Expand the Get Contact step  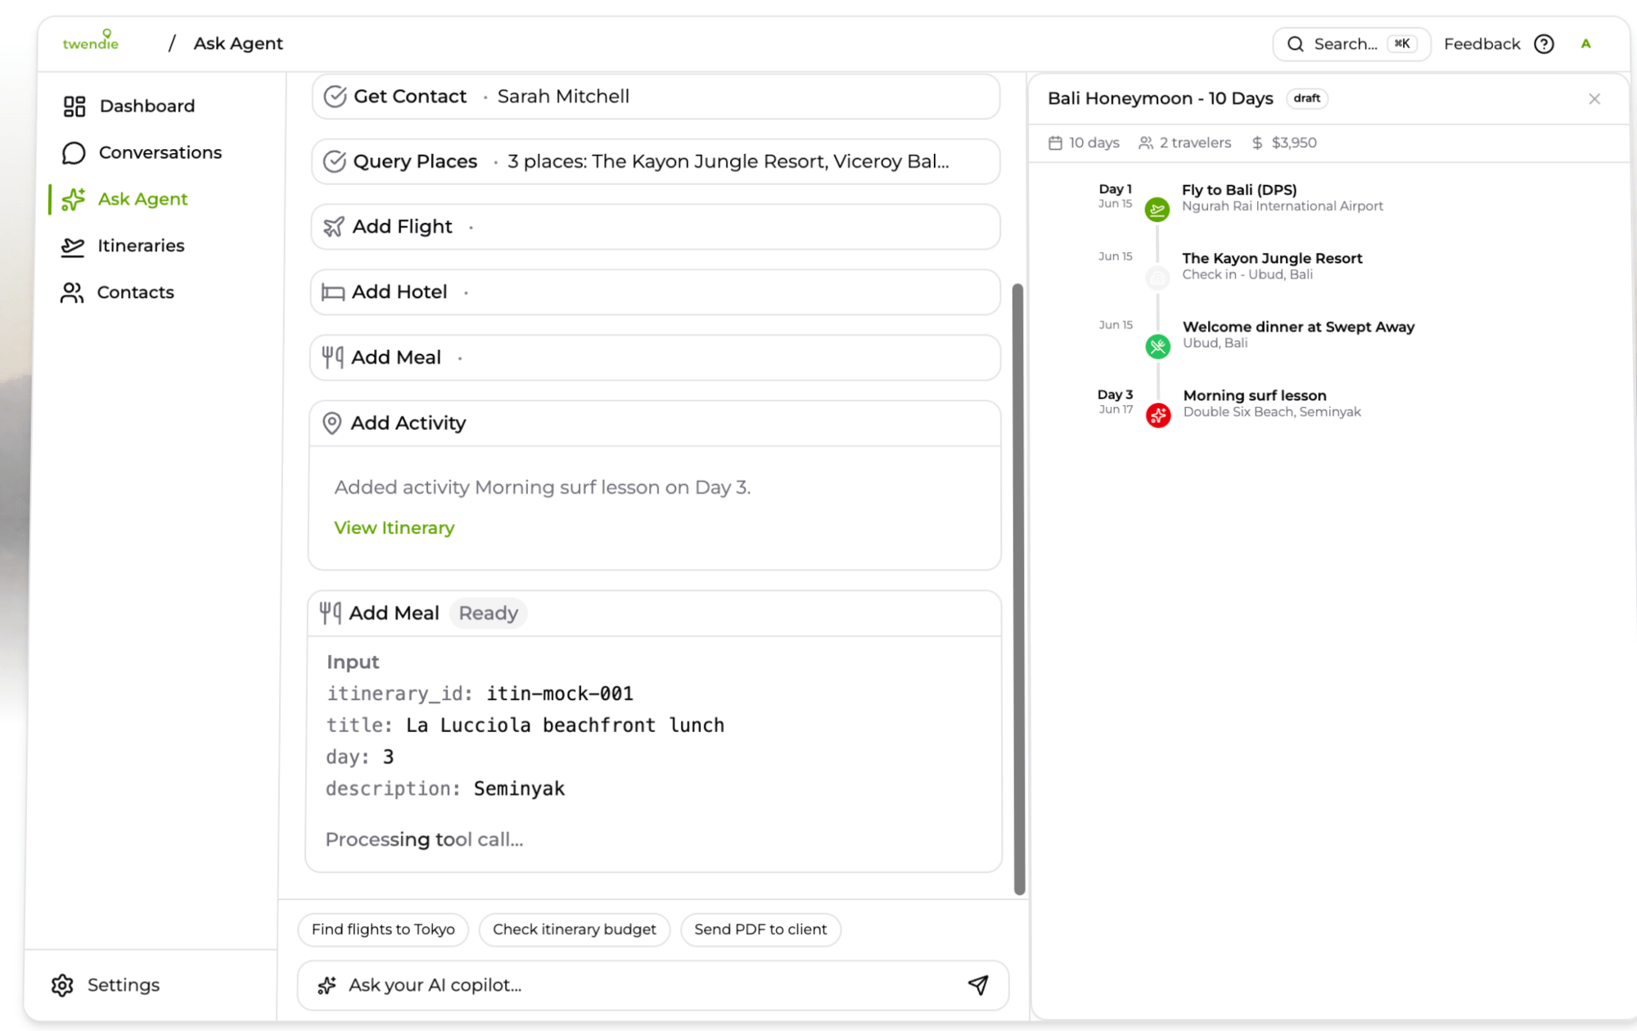click(656, 97)
